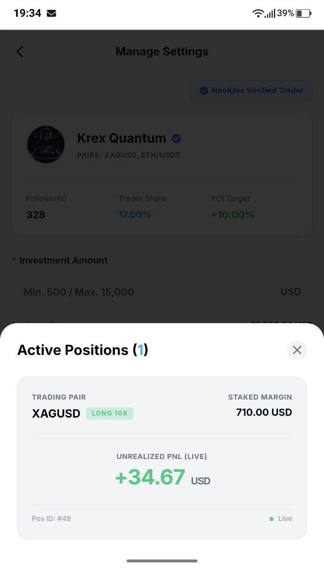Open mail notification icon in status bar
Screen dimensions: 324x572
click(x=51, y=13)
